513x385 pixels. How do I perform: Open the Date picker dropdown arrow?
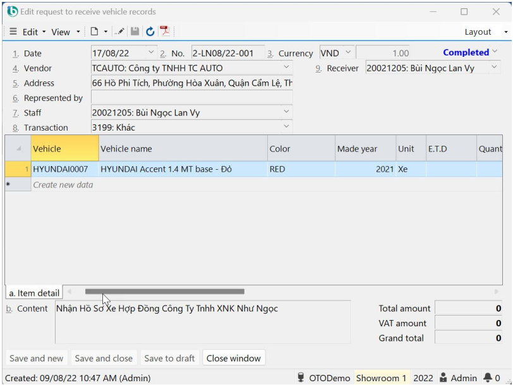[150, 53]
